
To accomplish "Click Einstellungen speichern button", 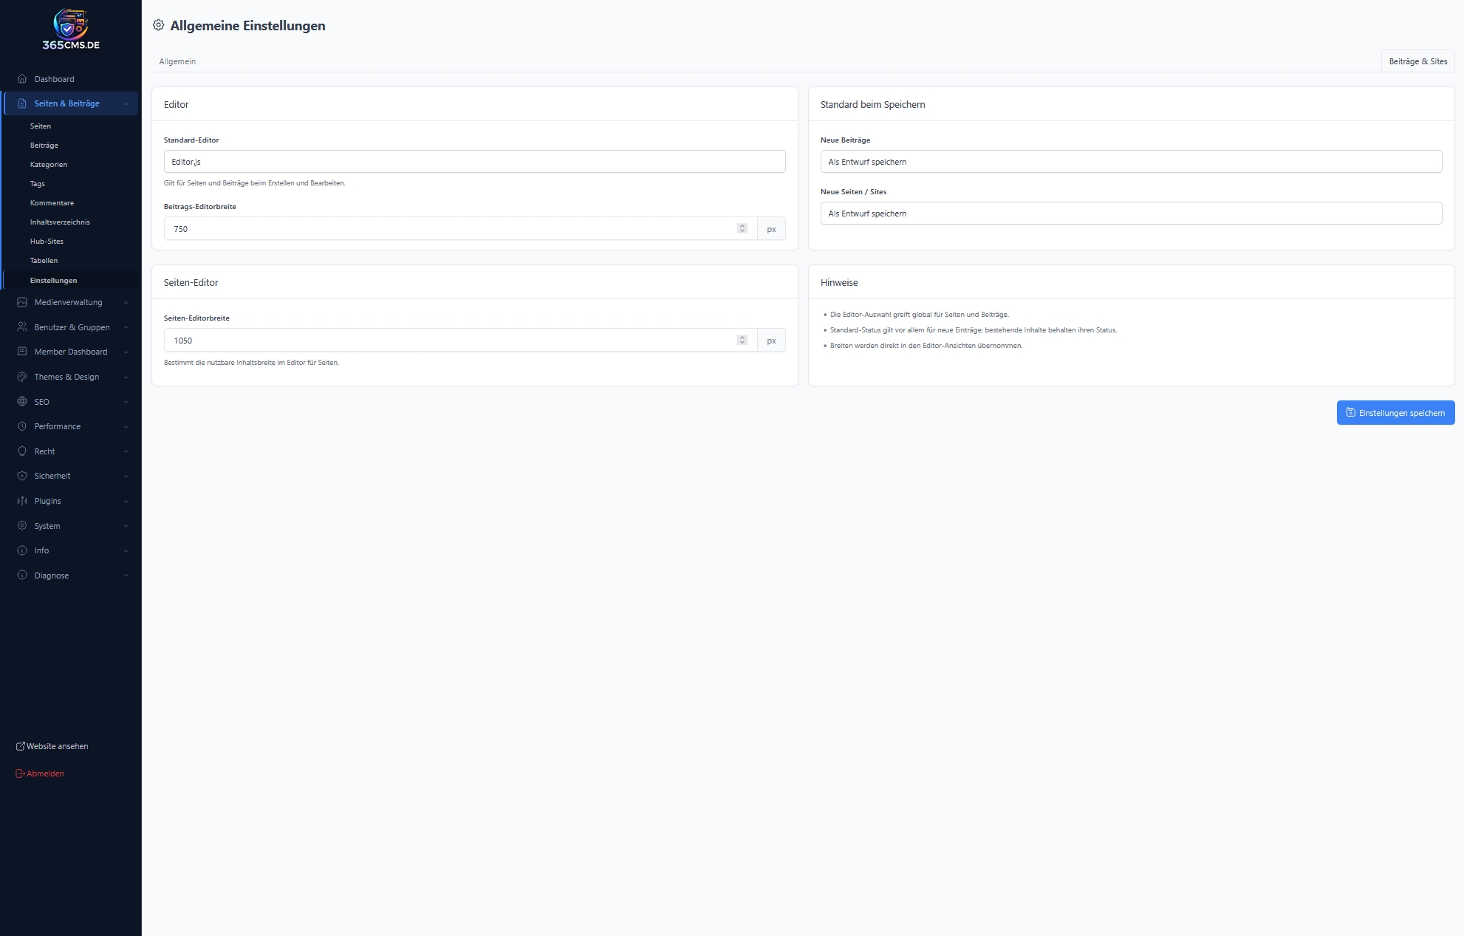I will click(1395, 413).
